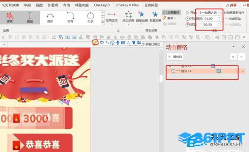The image size is (249, 152).
Task: Select the 弧形 arc motion path
Action: coord(50,18)
